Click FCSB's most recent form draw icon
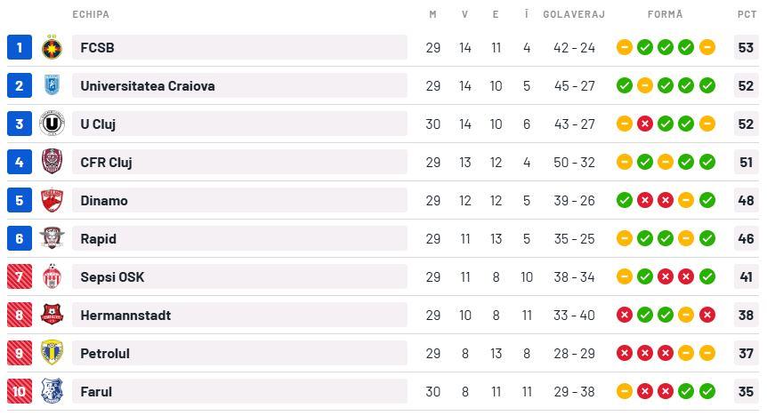 pyautogui.click(x=707, y=48)
